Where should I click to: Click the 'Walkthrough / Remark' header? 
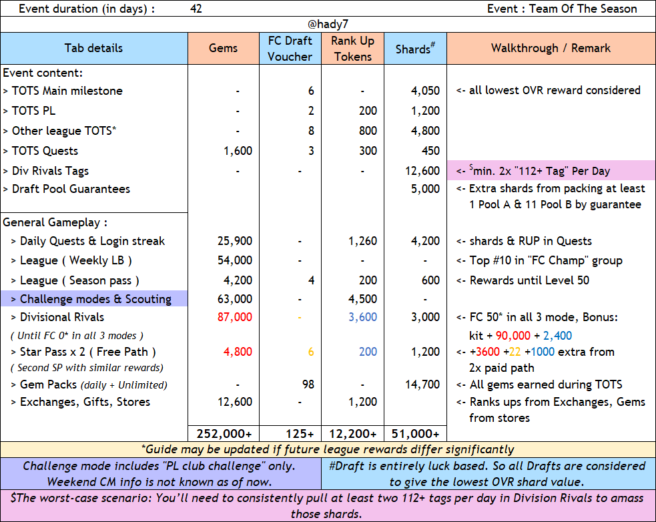click(x=551, y=48)
